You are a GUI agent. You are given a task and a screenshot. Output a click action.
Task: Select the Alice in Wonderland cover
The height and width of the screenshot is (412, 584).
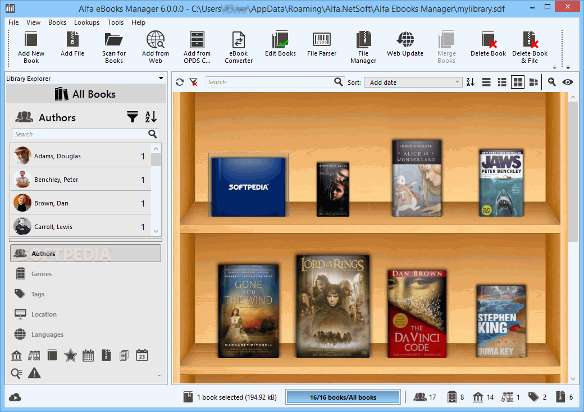[x=417, y=178]
